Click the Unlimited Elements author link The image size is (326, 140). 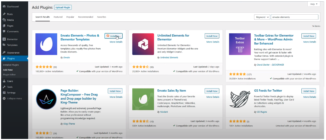[169, 58]
